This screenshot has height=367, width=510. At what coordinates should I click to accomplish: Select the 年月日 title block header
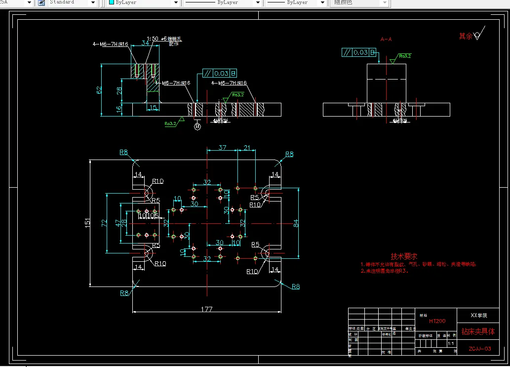(410, 329)
